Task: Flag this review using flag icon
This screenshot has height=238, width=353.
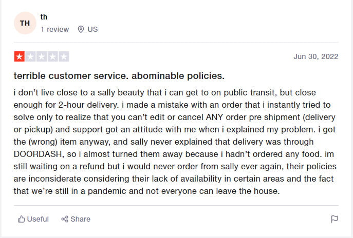Action: (x=335, y=219)
